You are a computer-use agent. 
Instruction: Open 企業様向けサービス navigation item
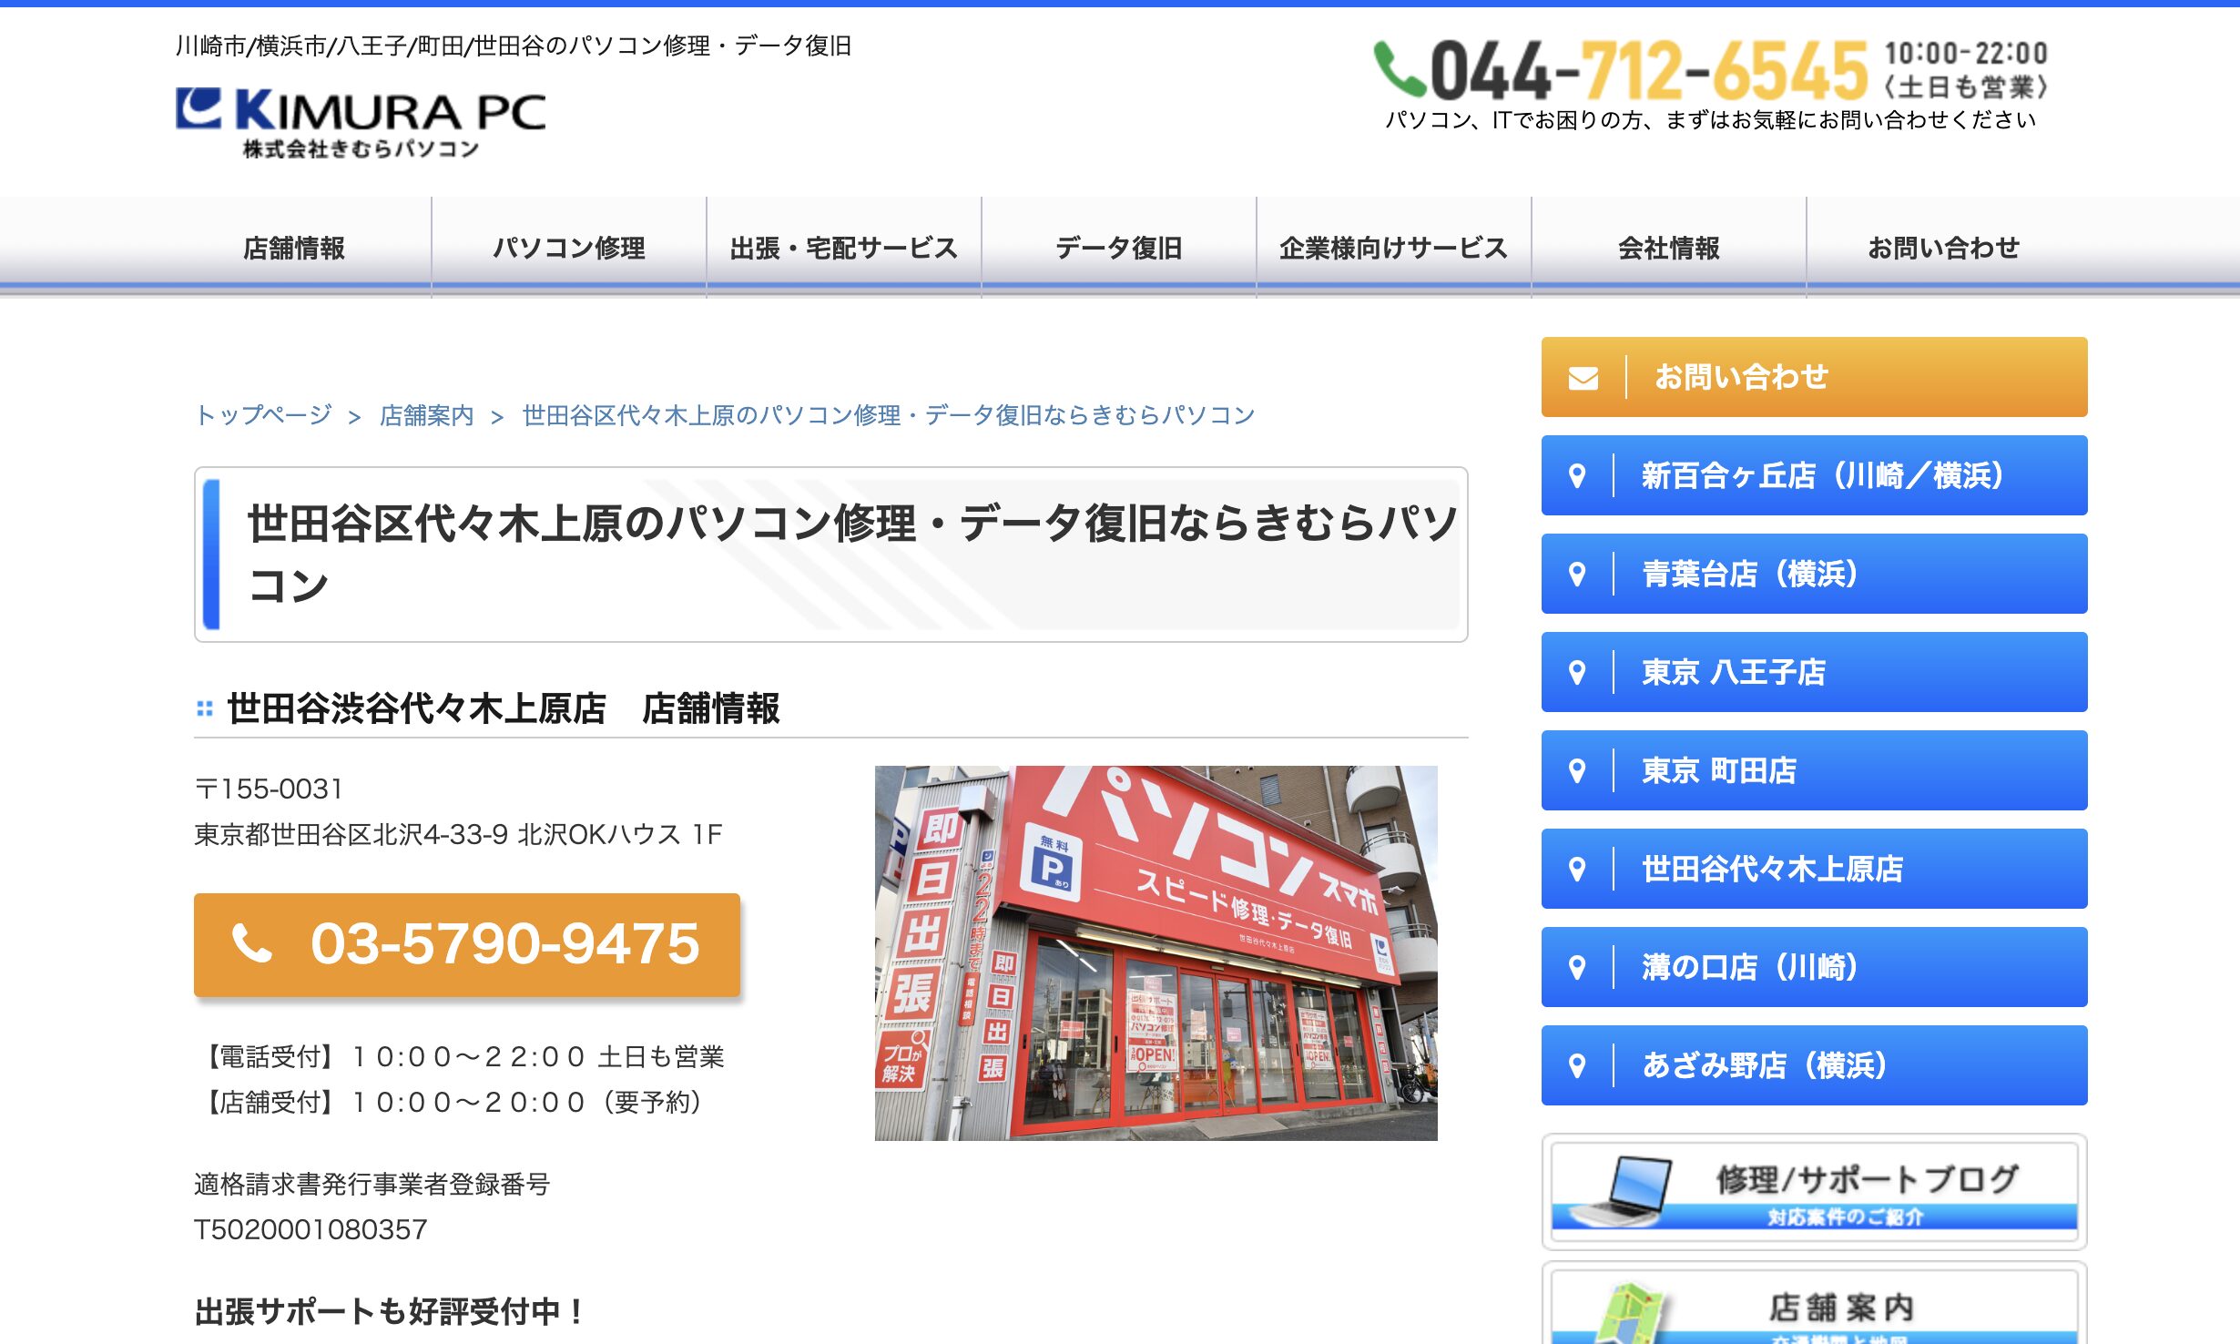1394,247
